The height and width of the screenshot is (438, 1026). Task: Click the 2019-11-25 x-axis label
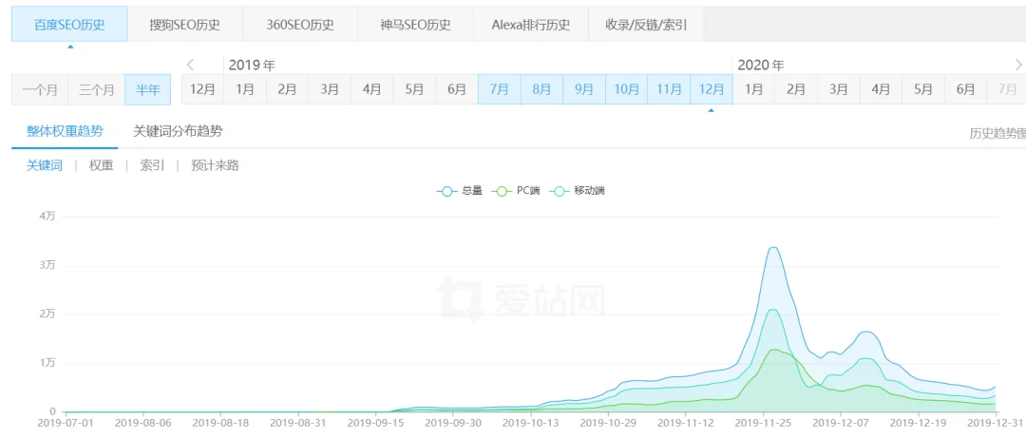click(x=762, y=424)
